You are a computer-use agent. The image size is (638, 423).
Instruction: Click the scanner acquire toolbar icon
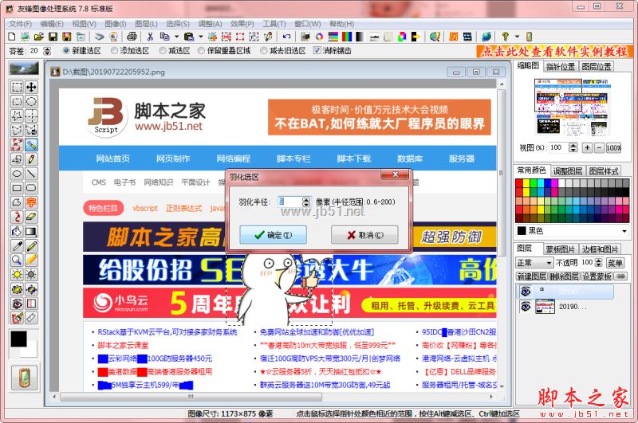(100, 37)
